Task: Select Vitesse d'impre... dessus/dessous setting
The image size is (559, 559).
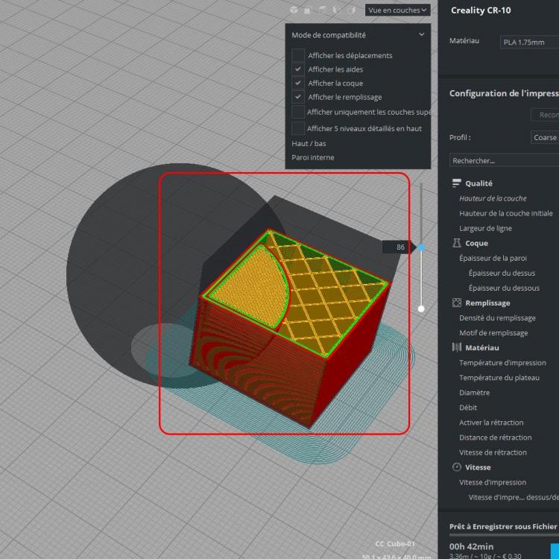Action: (x=514, y=497)
